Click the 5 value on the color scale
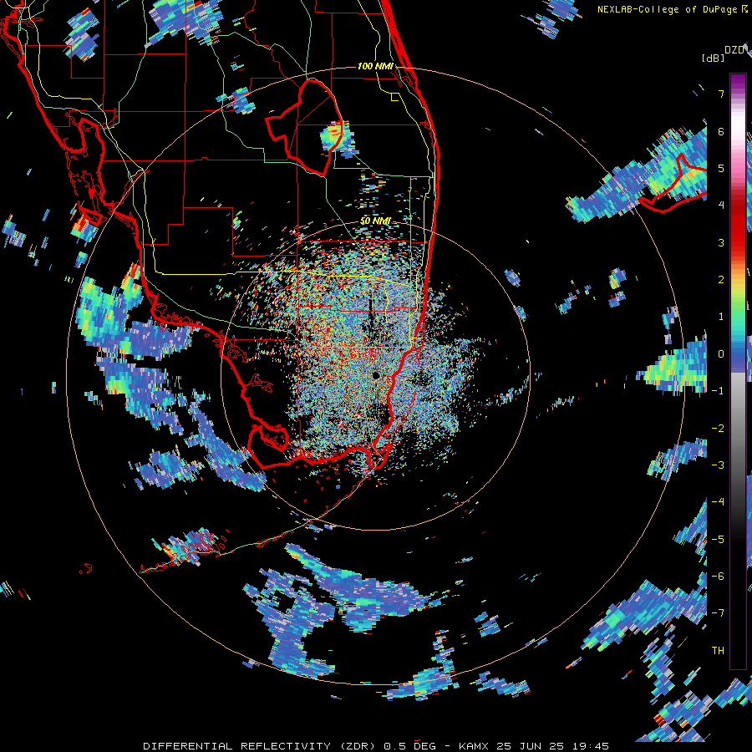This screenshot has width=752, height=752. (x=721, y=168)
